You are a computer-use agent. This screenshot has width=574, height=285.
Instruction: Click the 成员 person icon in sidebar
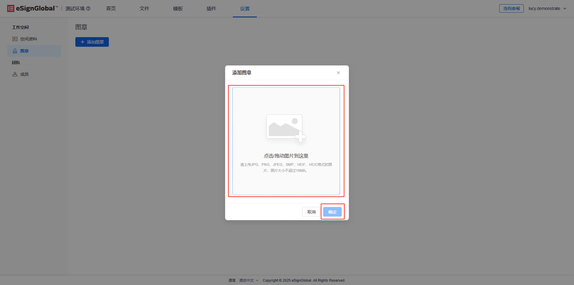tap(15, 74)
